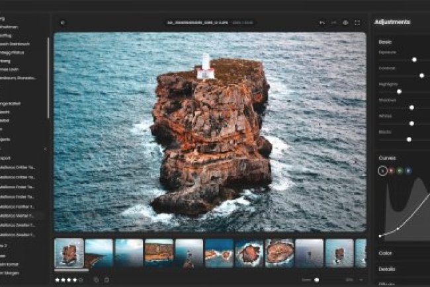The height and width of the screenshot is (287, 430).
Task: Open the Adjustments panel tab
Action: pos(392,22)
